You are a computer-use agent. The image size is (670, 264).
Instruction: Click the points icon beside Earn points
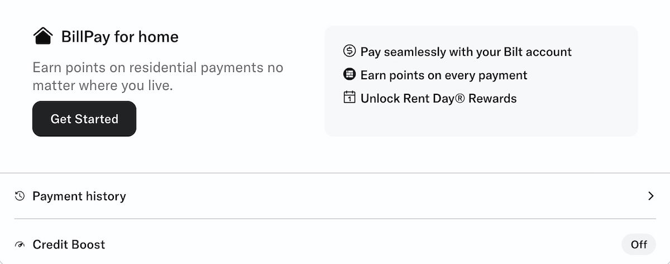(x=349, y=75)
